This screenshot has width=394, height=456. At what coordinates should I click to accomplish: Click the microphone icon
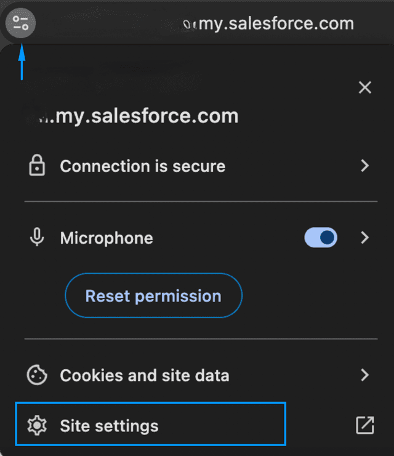38,238
